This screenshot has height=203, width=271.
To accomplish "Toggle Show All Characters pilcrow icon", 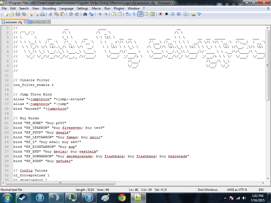I will [x=134, y=14].
